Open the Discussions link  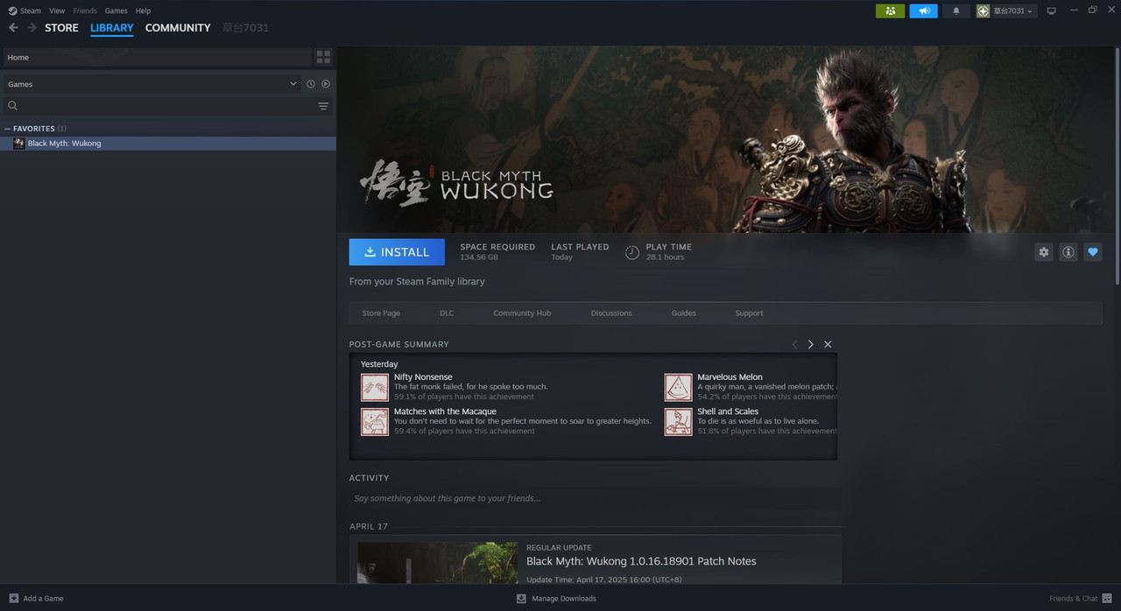pyautogui.click(x=611, y=313)
